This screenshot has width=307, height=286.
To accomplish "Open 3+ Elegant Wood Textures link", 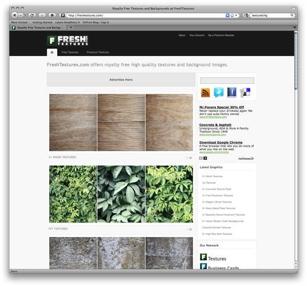I will click(x=217, y=202).
